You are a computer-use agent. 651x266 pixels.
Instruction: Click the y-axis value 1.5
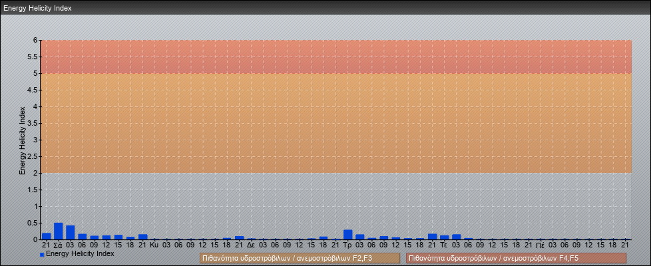click(33, 190)
